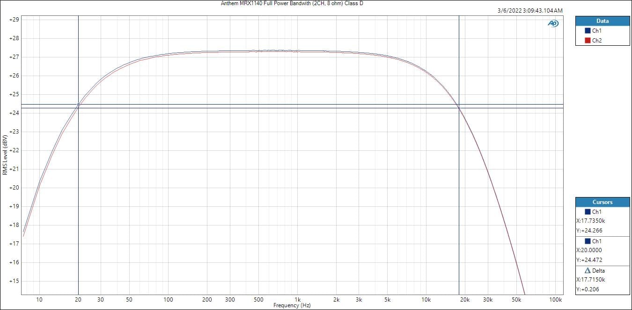This screenshot has height=310, width=632.
Task: Click the Delta Y:+0.206 readout
Action: (589, 289)
